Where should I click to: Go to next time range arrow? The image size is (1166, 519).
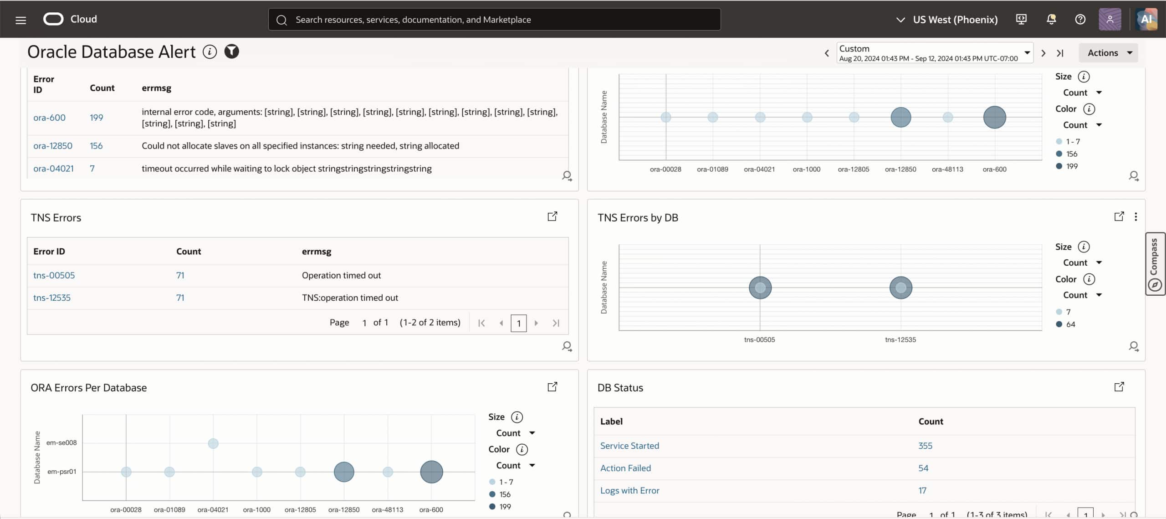pos(1043,53)
